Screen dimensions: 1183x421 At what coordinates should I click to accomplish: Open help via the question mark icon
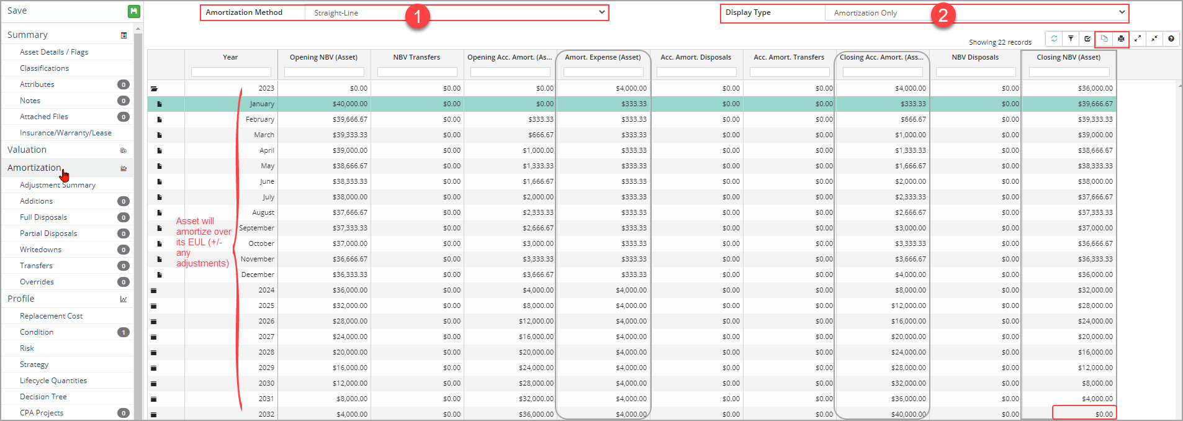[x=1171, y=38]
